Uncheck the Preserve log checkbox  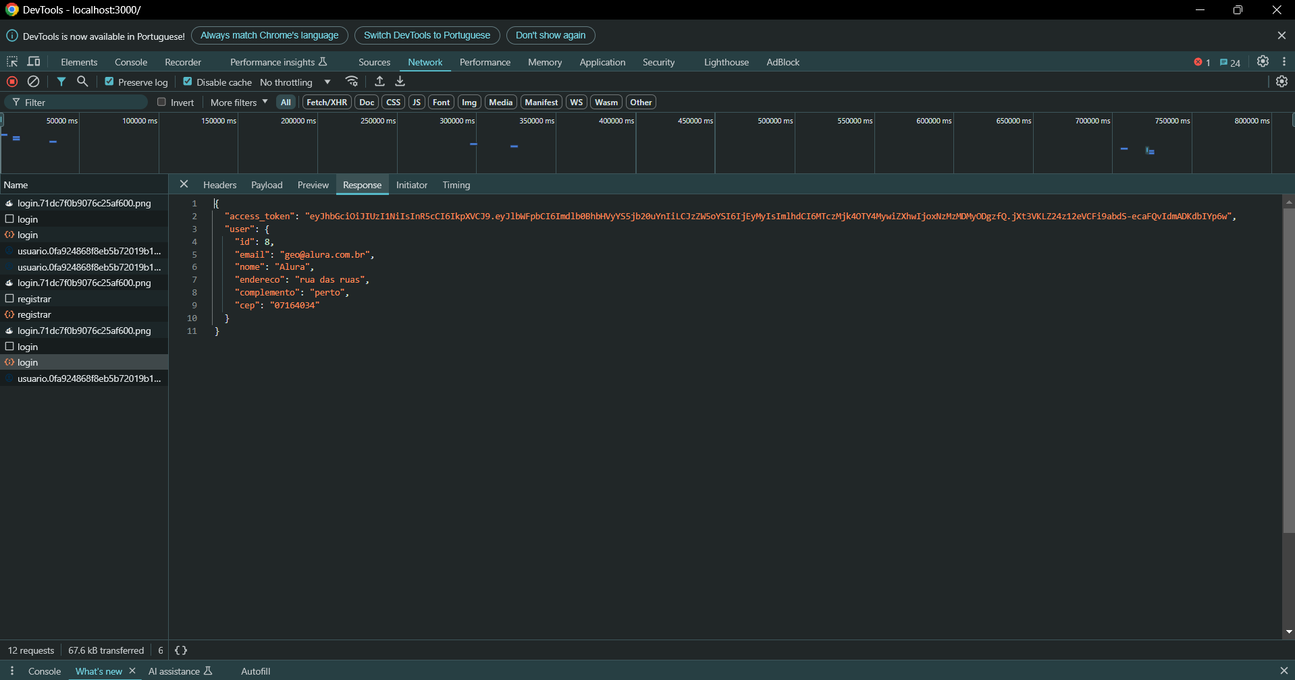109,82
